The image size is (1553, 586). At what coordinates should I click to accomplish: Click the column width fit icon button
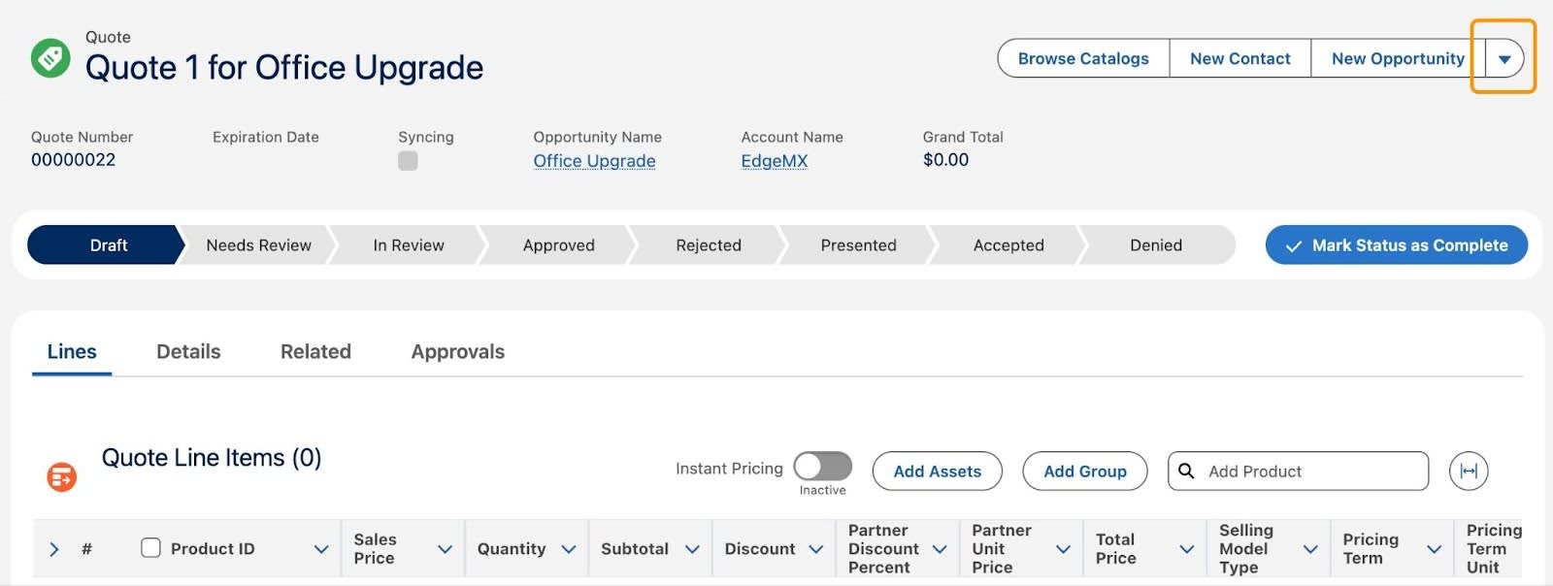coord(1469,472)
